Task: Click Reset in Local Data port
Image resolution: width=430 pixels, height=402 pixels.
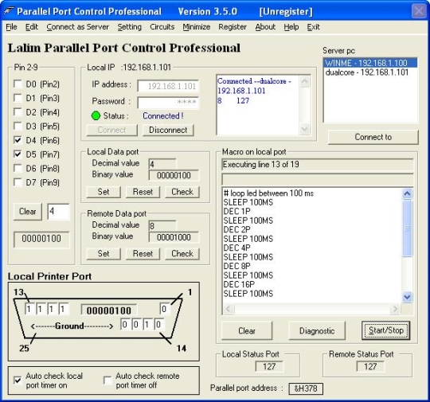Action: (x=143, y=192)
